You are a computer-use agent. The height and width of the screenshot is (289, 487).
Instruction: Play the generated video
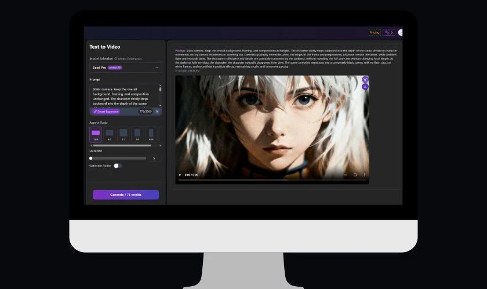point(180,175)
